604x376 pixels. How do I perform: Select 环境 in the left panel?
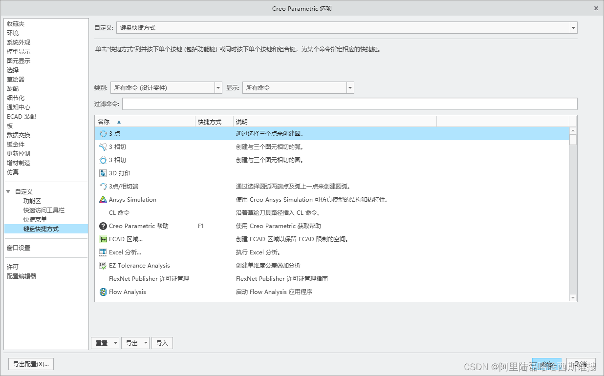(x=13, y=33)
